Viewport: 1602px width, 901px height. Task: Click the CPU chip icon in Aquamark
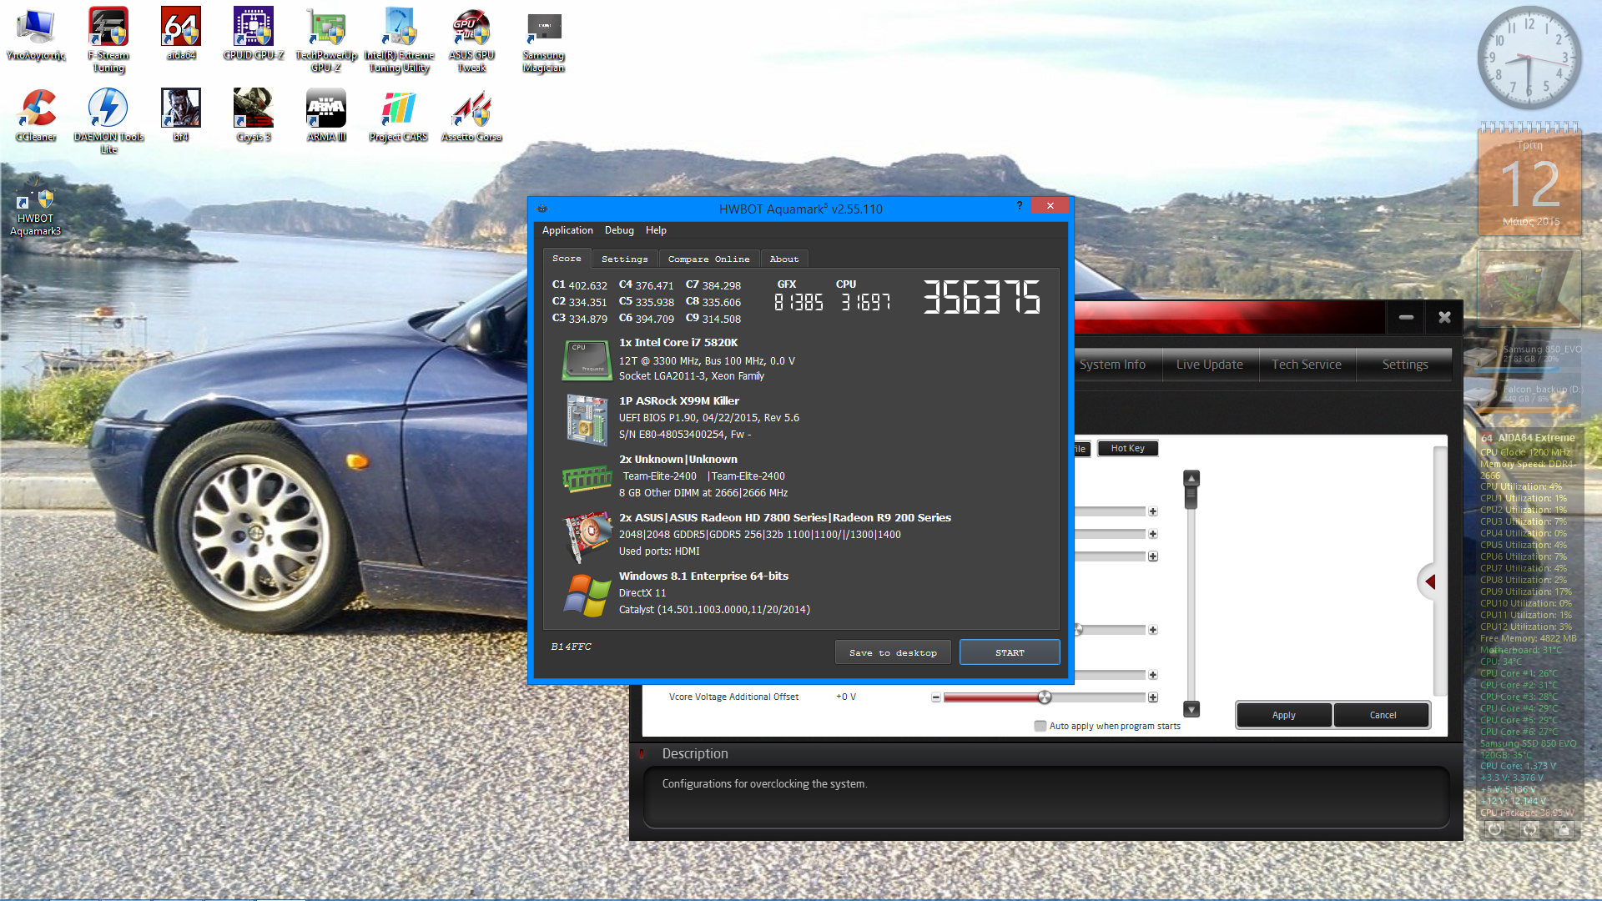(x=587, y=360)
